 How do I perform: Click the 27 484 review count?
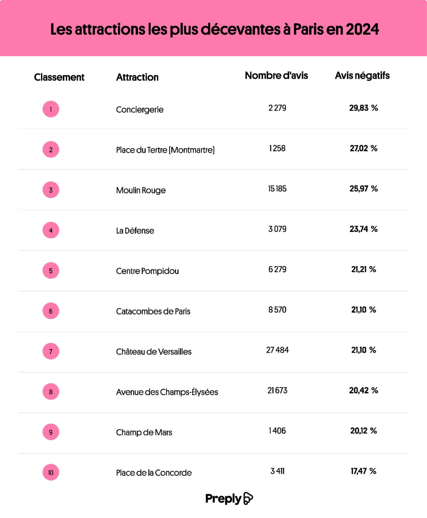277,350
